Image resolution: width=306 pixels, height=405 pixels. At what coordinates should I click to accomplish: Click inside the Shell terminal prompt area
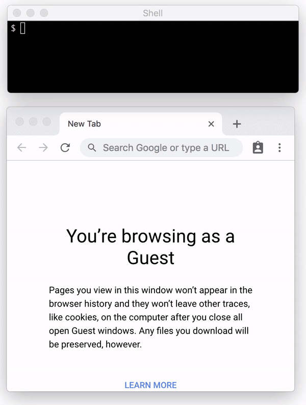[153, 57]
